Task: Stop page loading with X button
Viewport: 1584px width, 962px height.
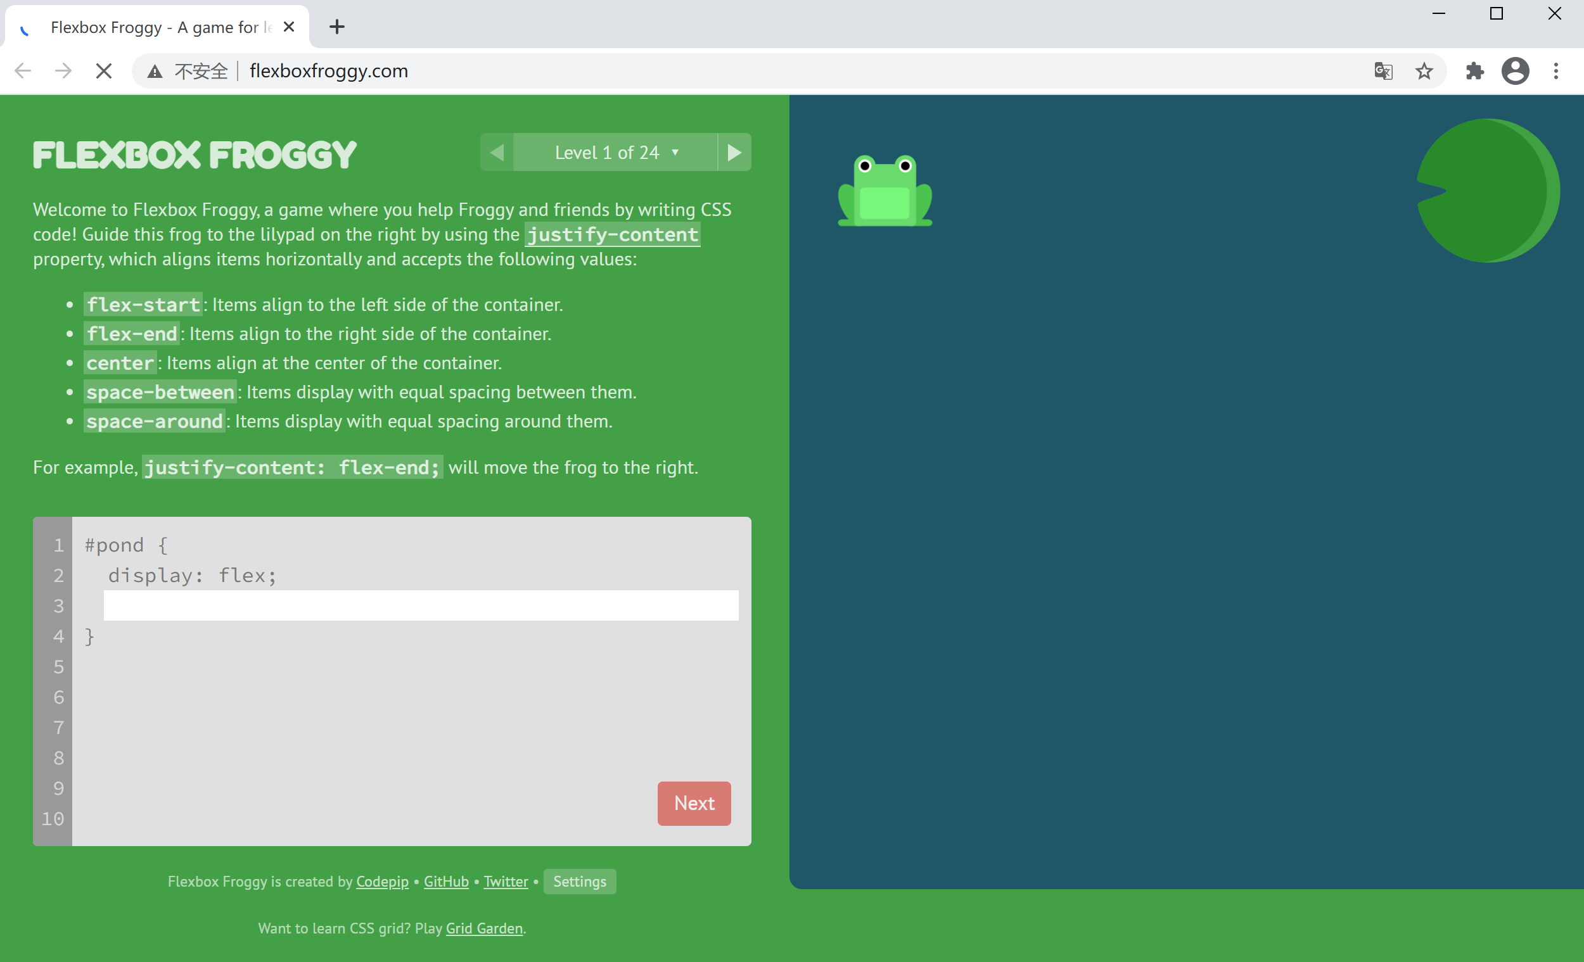Action: pyautogui.click(x=103, y=71)
